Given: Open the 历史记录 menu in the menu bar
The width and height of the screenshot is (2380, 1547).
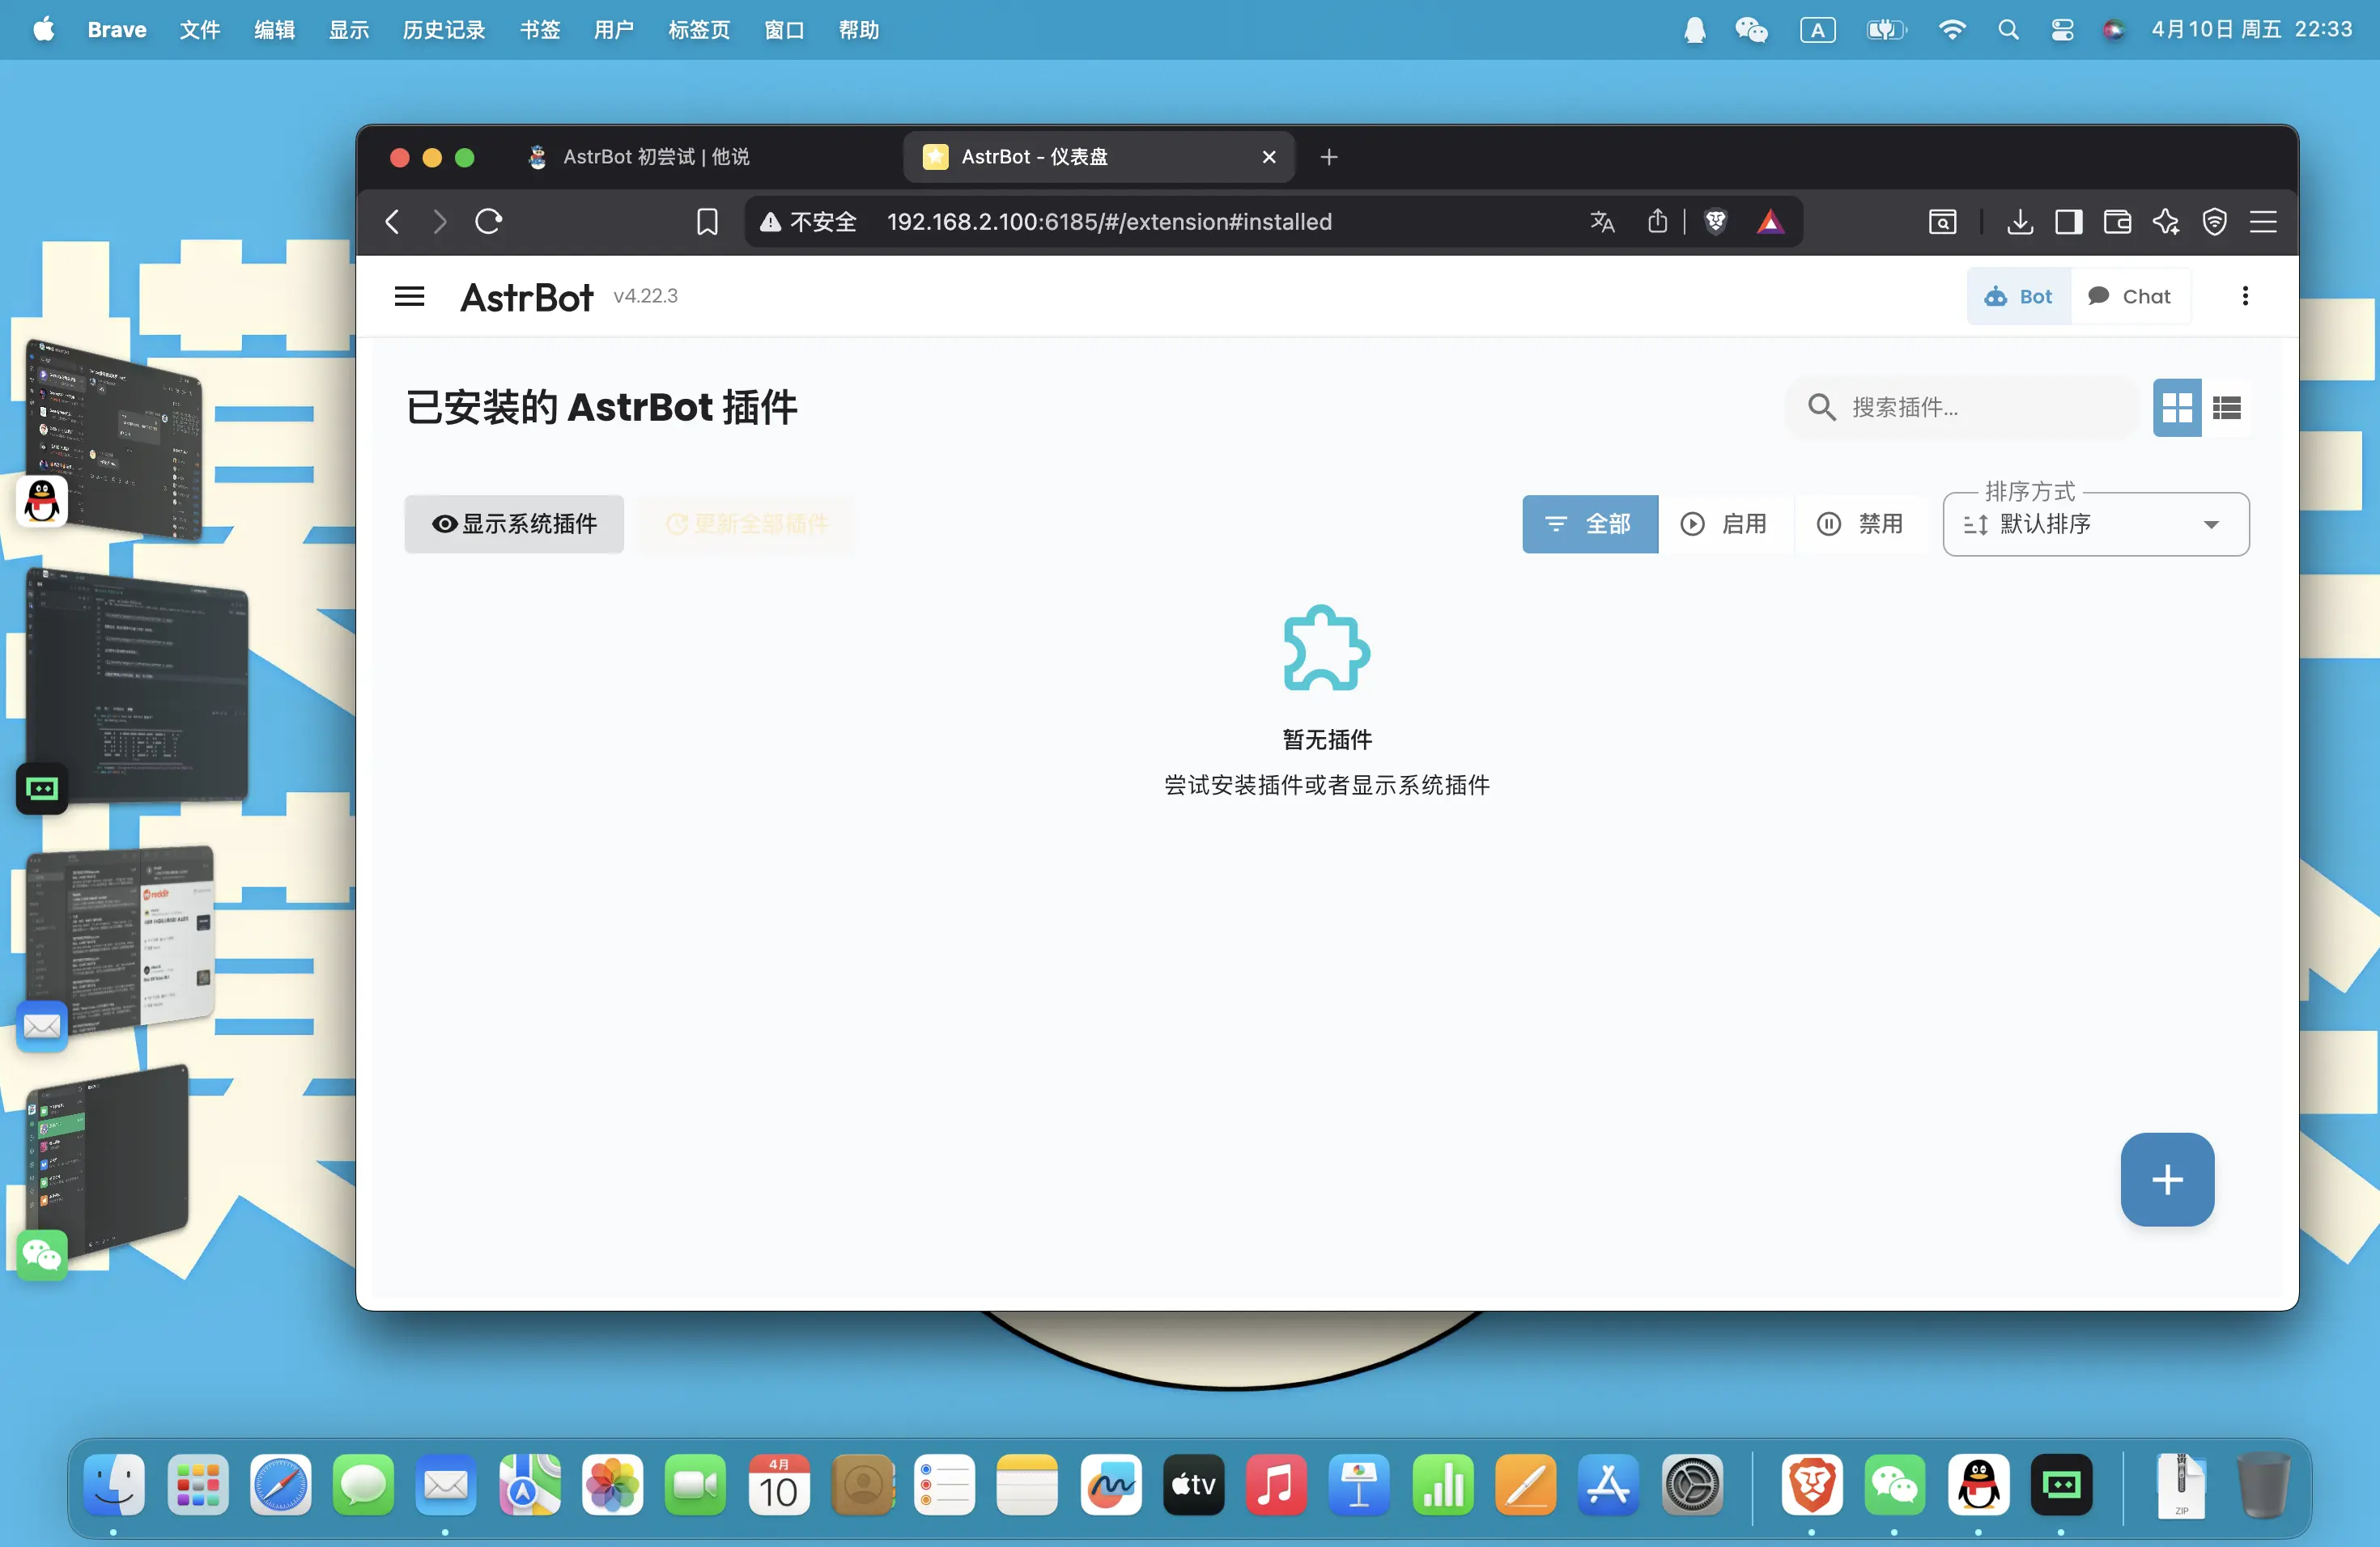Looking at the screenshot, I should (x=443, y=30).
